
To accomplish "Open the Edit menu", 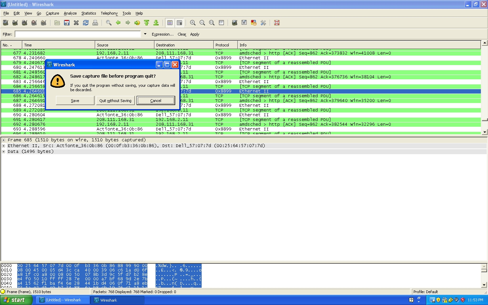I will click(x=17, y=13).
